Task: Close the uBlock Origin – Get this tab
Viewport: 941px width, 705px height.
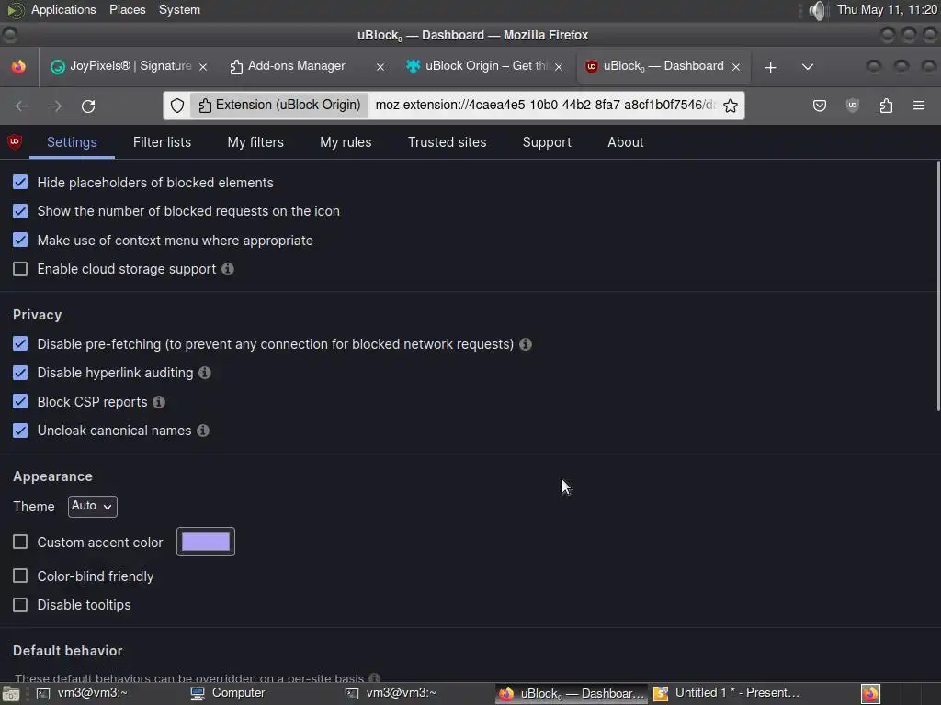Action: 559,66
